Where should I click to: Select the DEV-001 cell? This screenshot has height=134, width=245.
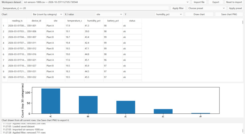click(36, 26)
